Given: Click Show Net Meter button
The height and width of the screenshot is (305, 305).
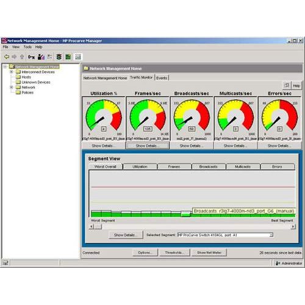Looking at the screenshot, I should coord(209,253).
